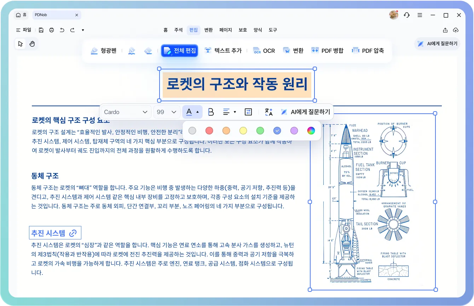Image resolution: width=474 pixels, height=306 pixels.
Task: Run the OCR tool
Action: (264, 51)
